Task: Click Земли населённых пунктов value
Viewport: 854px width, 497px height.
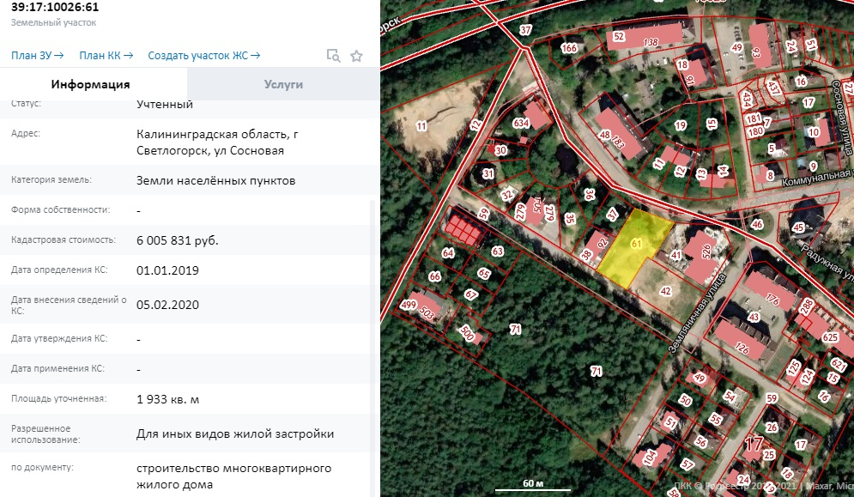Action: pyautogui.click(x=215, y=180)
